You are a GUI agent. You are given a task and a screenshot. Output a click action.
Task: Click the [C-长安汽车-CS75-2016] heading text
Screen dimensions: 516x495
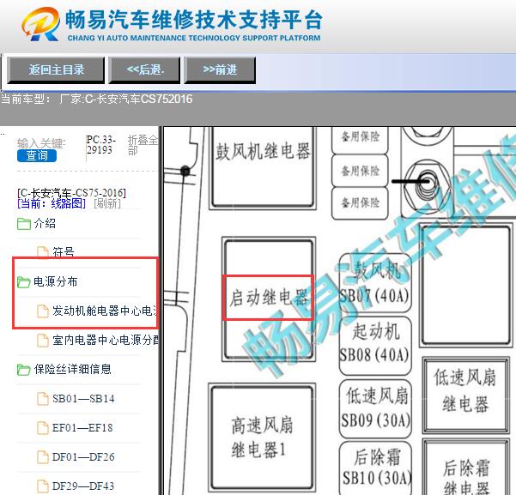[x=71, y=193]
